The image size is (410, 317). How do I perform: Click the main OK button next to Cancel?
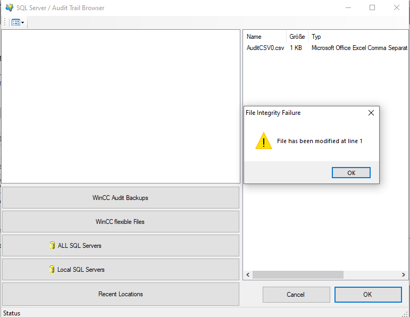pyautogui.click(x=368, y=295)
